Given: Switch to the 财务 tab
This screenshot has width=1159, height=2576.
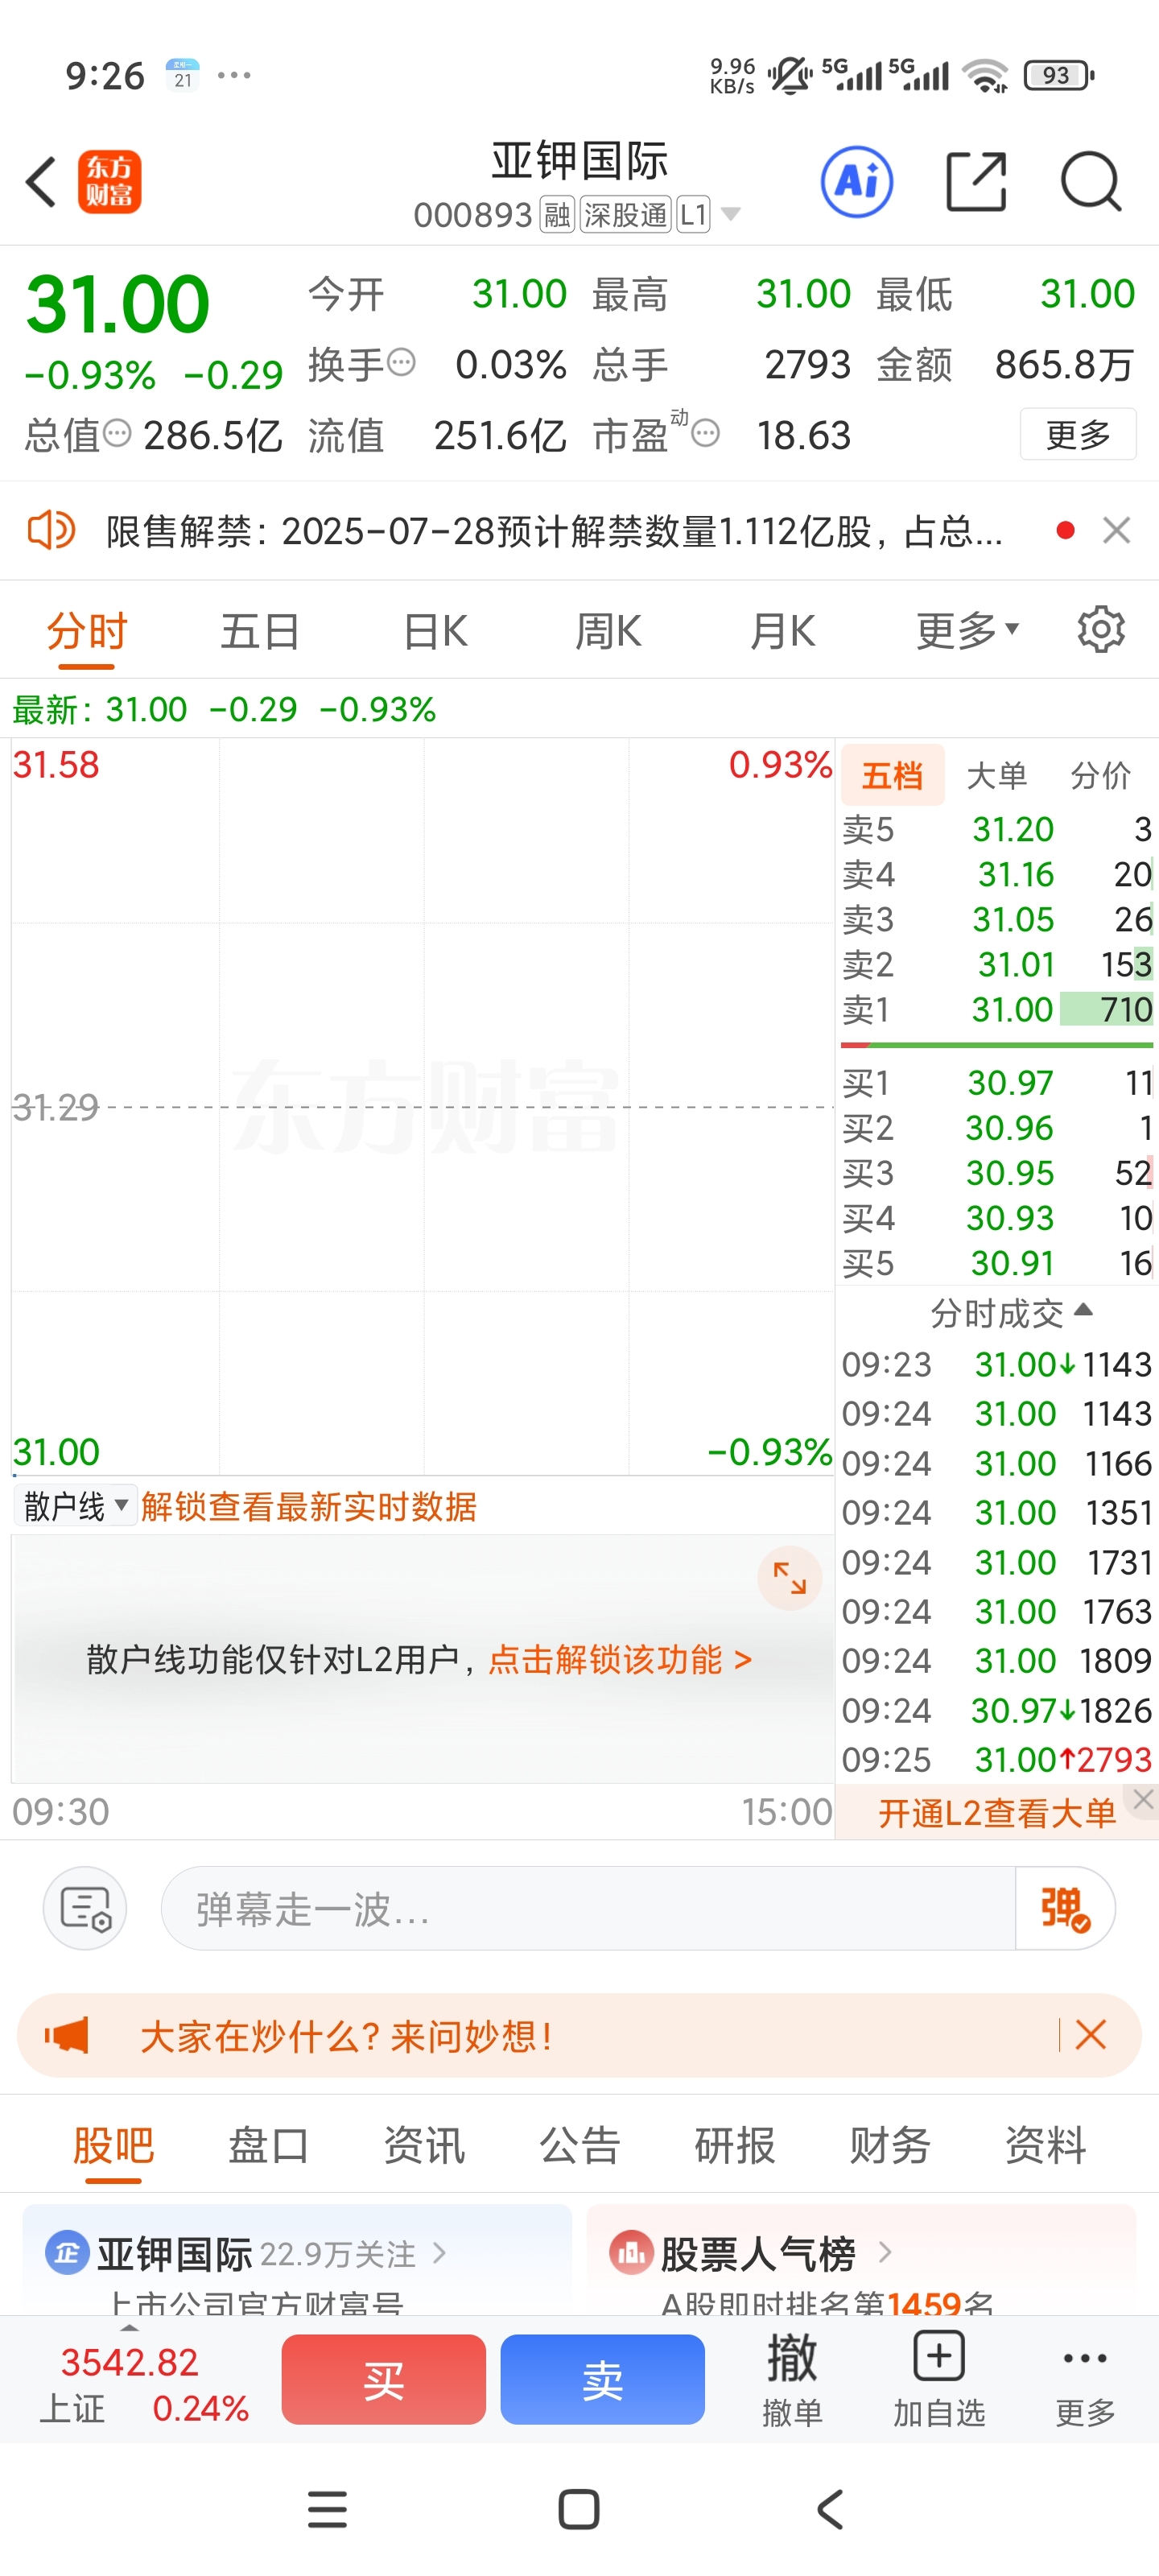Looking at the screenshot, I should coord(890,2146).
